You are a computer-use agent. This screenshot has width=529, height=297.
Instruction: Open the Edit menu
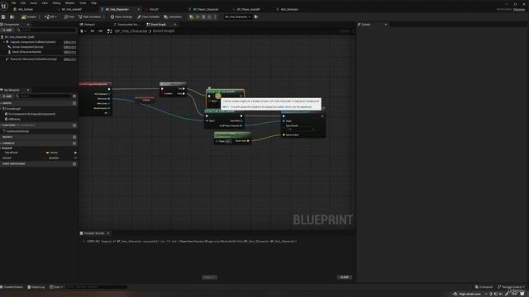click(x=23, y=3)
